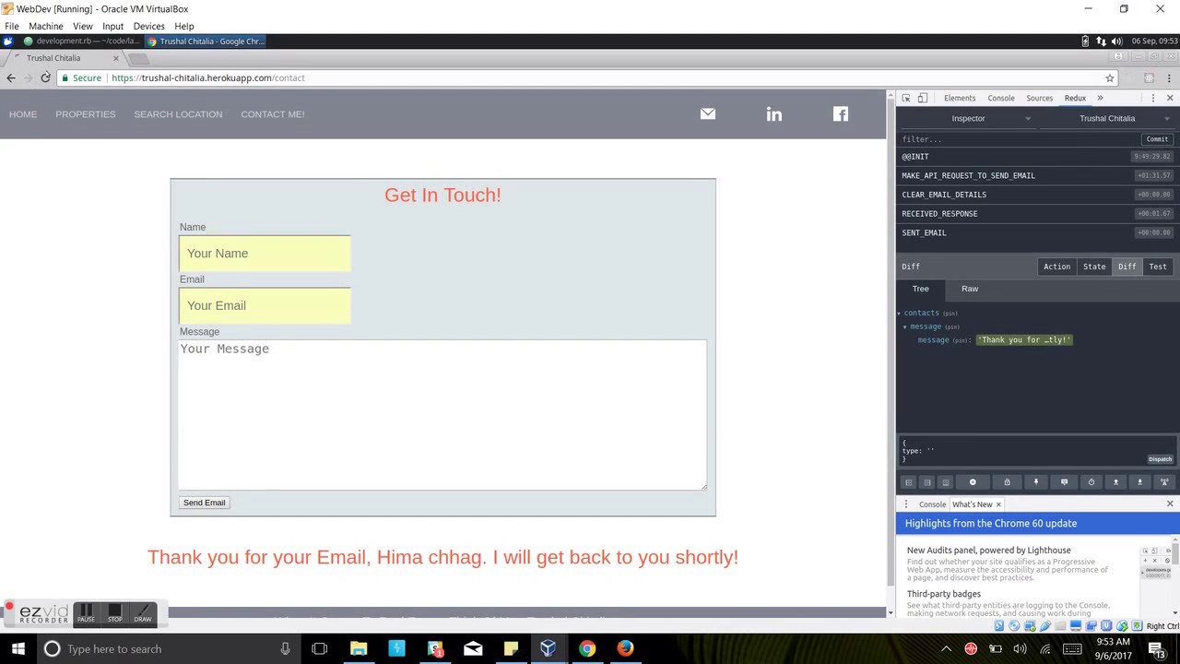Click the Redux slider timer icon
This screenshot has width=1180, height=664.
[x=1091, y=482]
